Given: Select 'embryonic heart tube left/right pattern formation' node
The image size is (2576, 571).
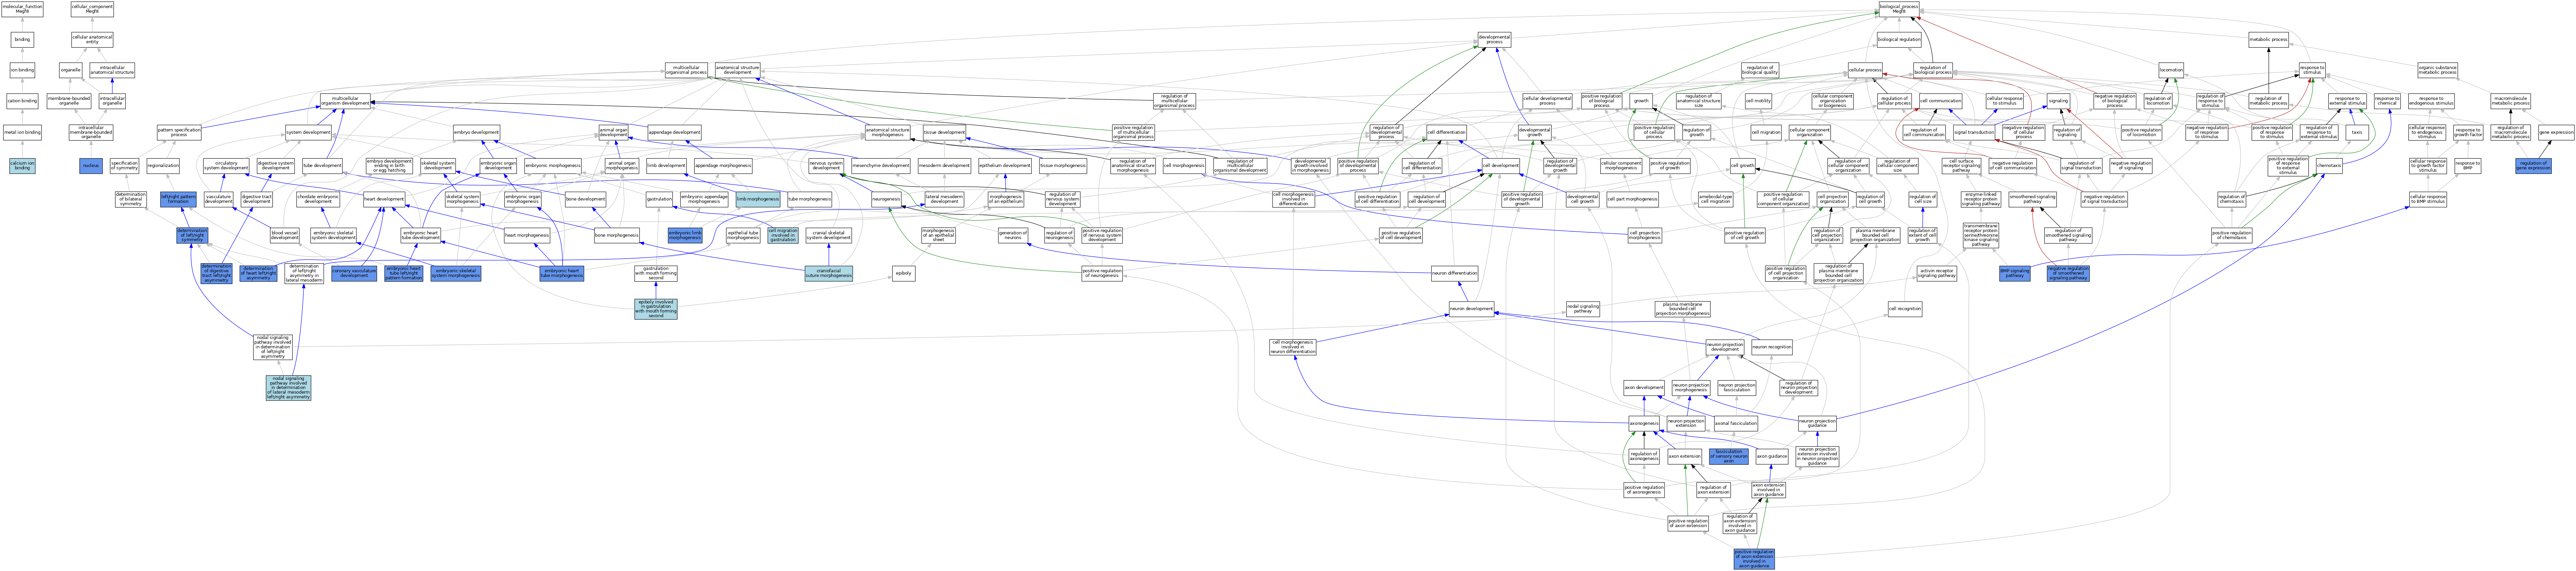Looking at the screenshot, I should tap(404, 273).
